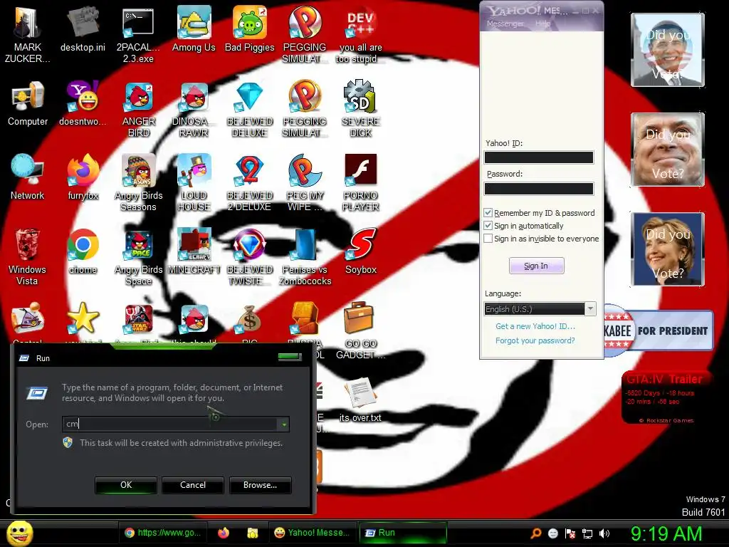The height and width of the screenshot is (547, 729).
Task: Select the PEG MY WIFE... icon
Action: tap(305, 183)
